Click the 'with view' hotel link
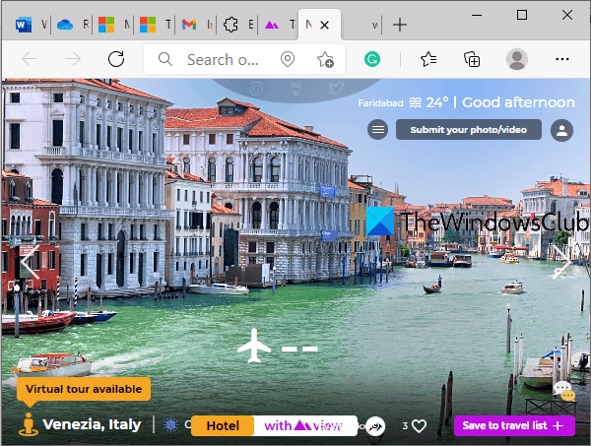The height and width of the screenshot is (446, 591). point(304,425)
